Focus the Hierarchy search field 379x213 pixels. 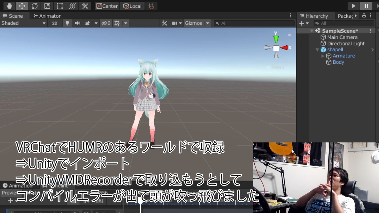pyautogui.click(x=344, y=23)
